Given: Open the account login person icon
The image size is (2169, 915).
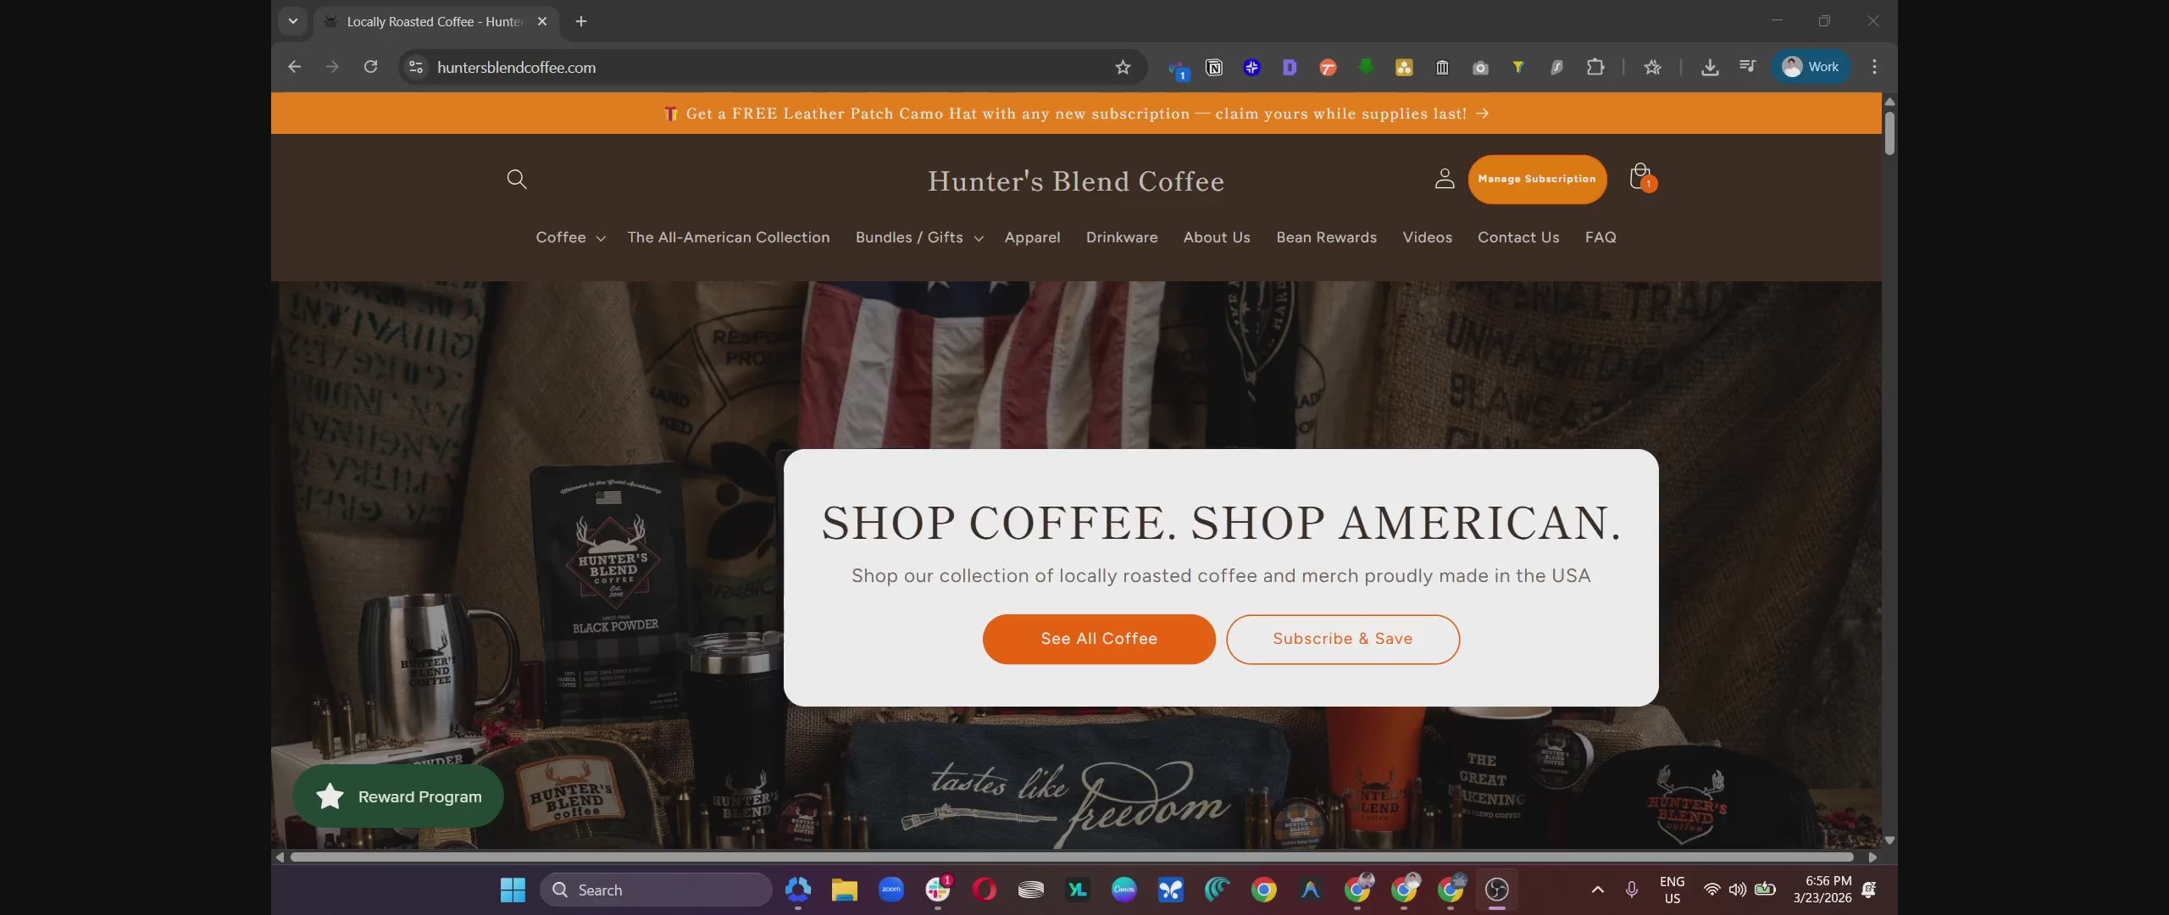Looking at the screenshot, I should (x=1445, y=179).
